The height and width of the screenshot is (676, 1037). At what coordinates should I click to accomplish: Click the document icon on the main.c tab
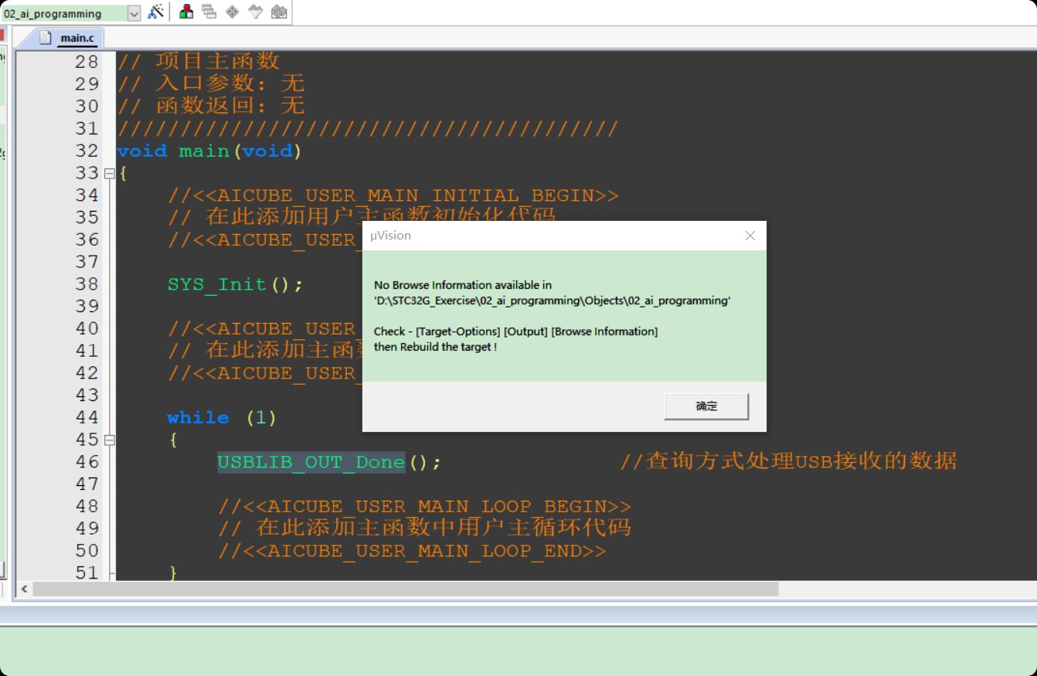pyautogui.click(x=46, y=37)
